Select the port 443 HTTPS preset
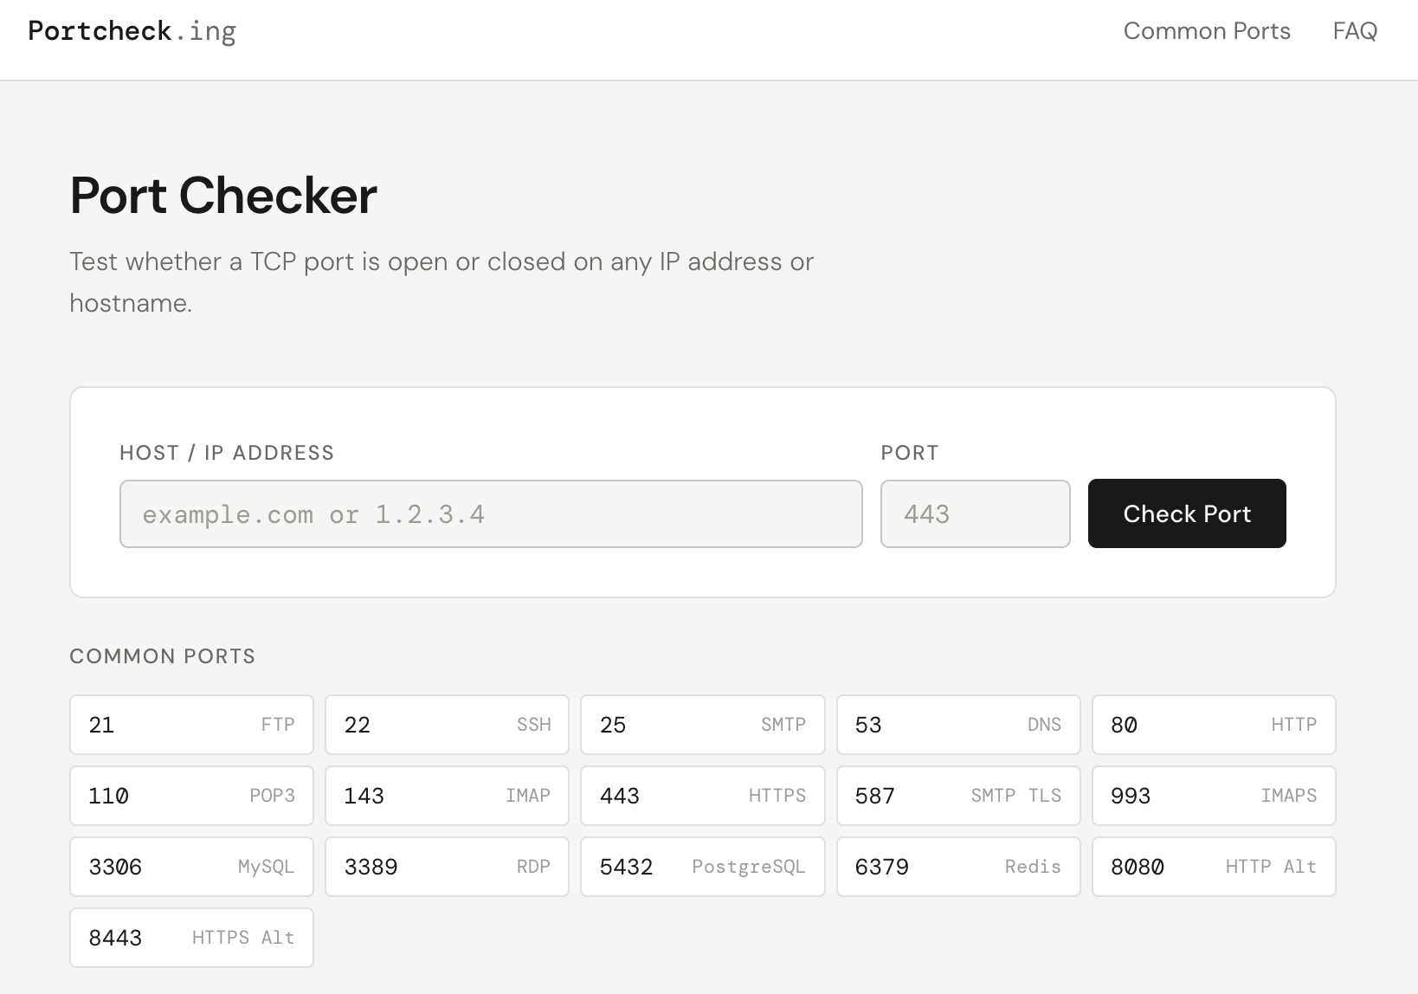 click(x=702, y=796)
